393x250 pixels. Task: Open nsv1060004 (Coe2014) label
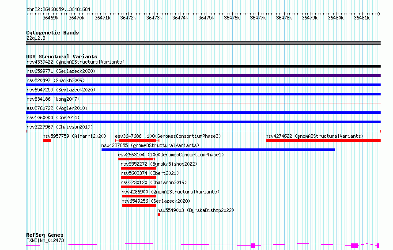pyautogui.click(x=53, y=117)
